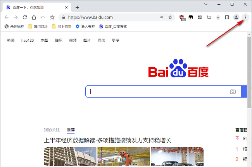Select the 百度一下，你就知道 tab
The height and width of the screenshot is (167, 252).
37,7
